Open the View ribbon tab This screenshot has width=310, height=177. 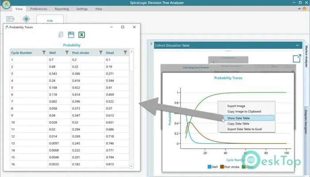[x=19, y=9]
